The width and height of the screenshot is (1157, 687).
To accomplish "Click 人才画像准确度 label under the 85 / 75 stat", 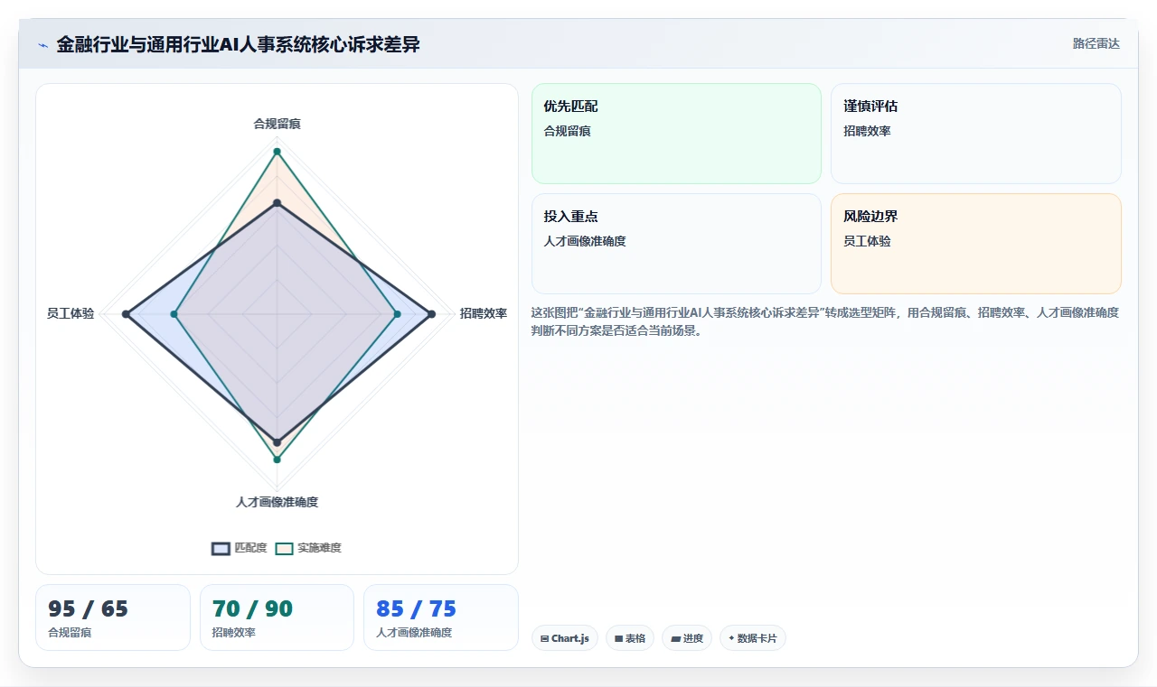I will tap(414, 633).
